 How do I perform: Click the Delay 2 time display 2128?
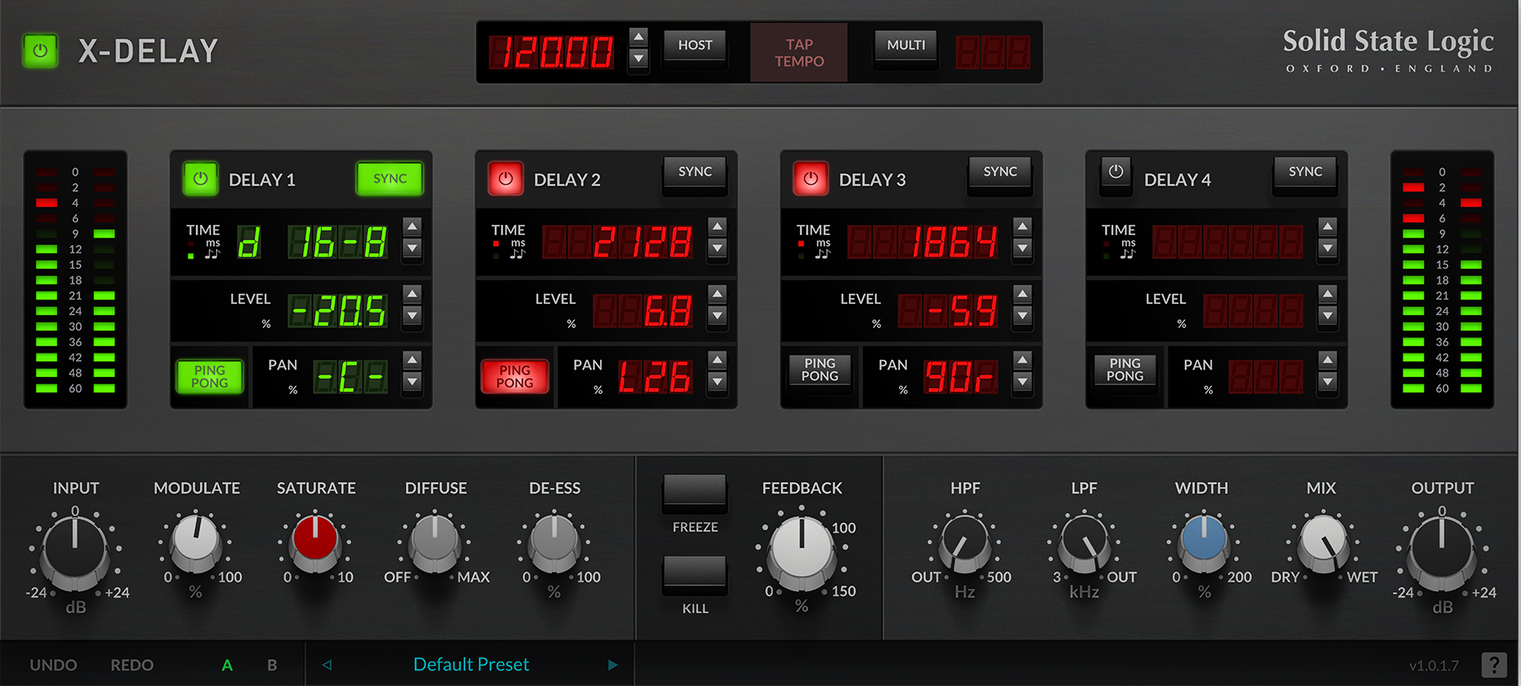pyautogui.click(x=618, y=243)
